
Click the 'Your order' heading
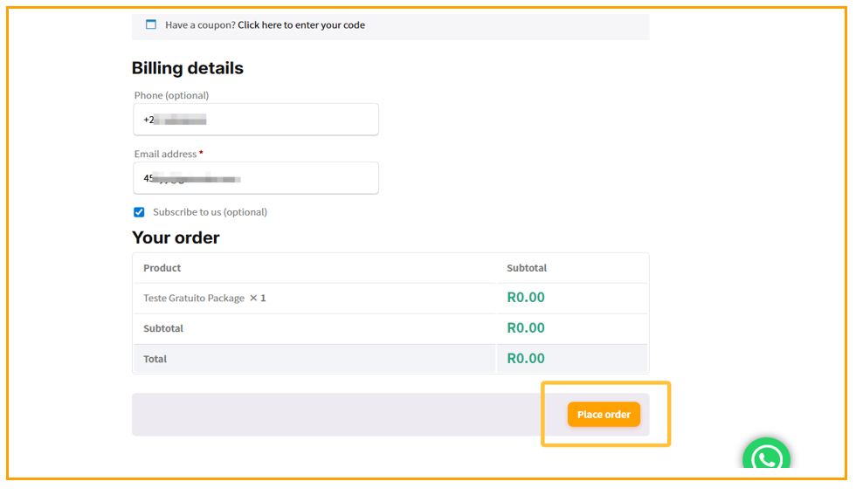coord(176,237)
